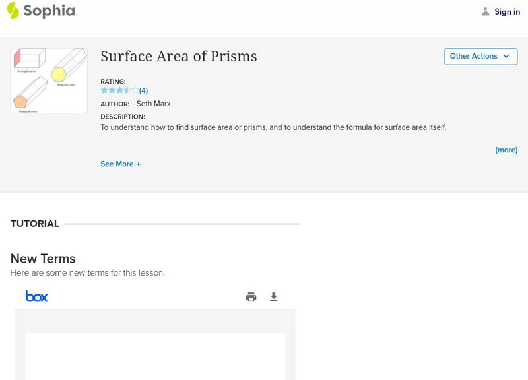The image size is (528, 380).
Task: Click the fifth empty rating star
Action: (135, 90)
